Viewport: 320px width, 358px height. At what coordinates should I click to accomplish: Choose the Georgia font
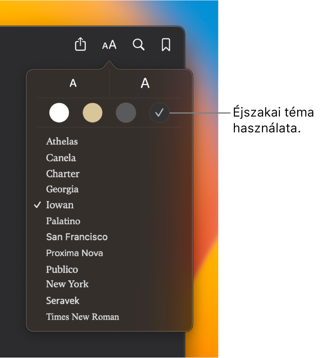click(x=62, y=189)
